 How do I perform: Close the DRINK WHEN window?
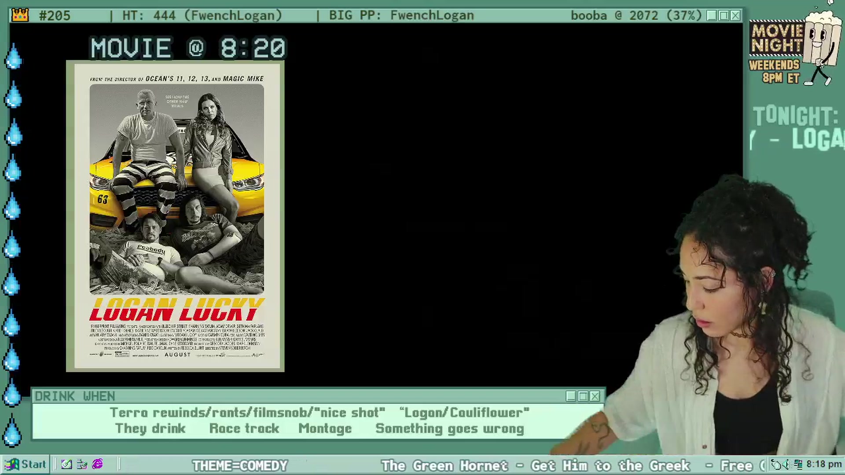(x=595, y=396)
